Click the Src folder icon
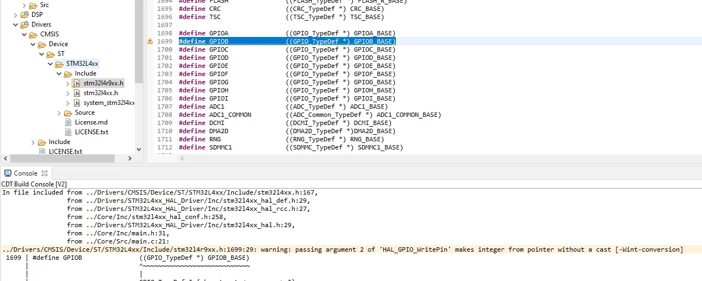Screen dimensions: 702x281 [33, 5]
